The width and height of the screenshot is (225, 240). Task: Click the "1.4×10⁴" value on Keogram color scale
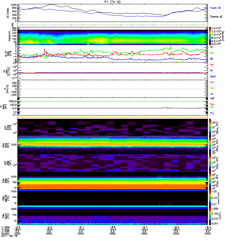point(216,28)
